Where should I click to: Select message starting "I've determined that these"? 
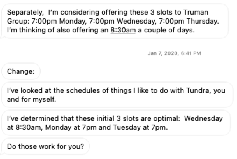tap(116, 122)
